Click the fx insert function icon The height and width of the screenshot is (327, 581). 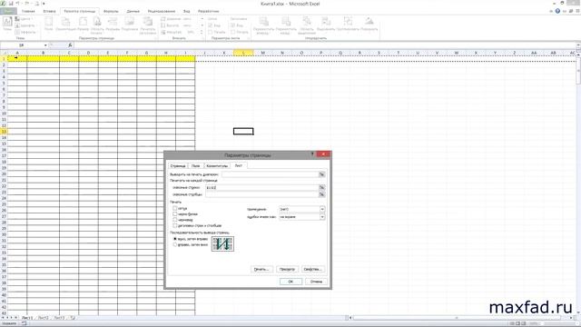pyautogui.click(x=70, y=45)
